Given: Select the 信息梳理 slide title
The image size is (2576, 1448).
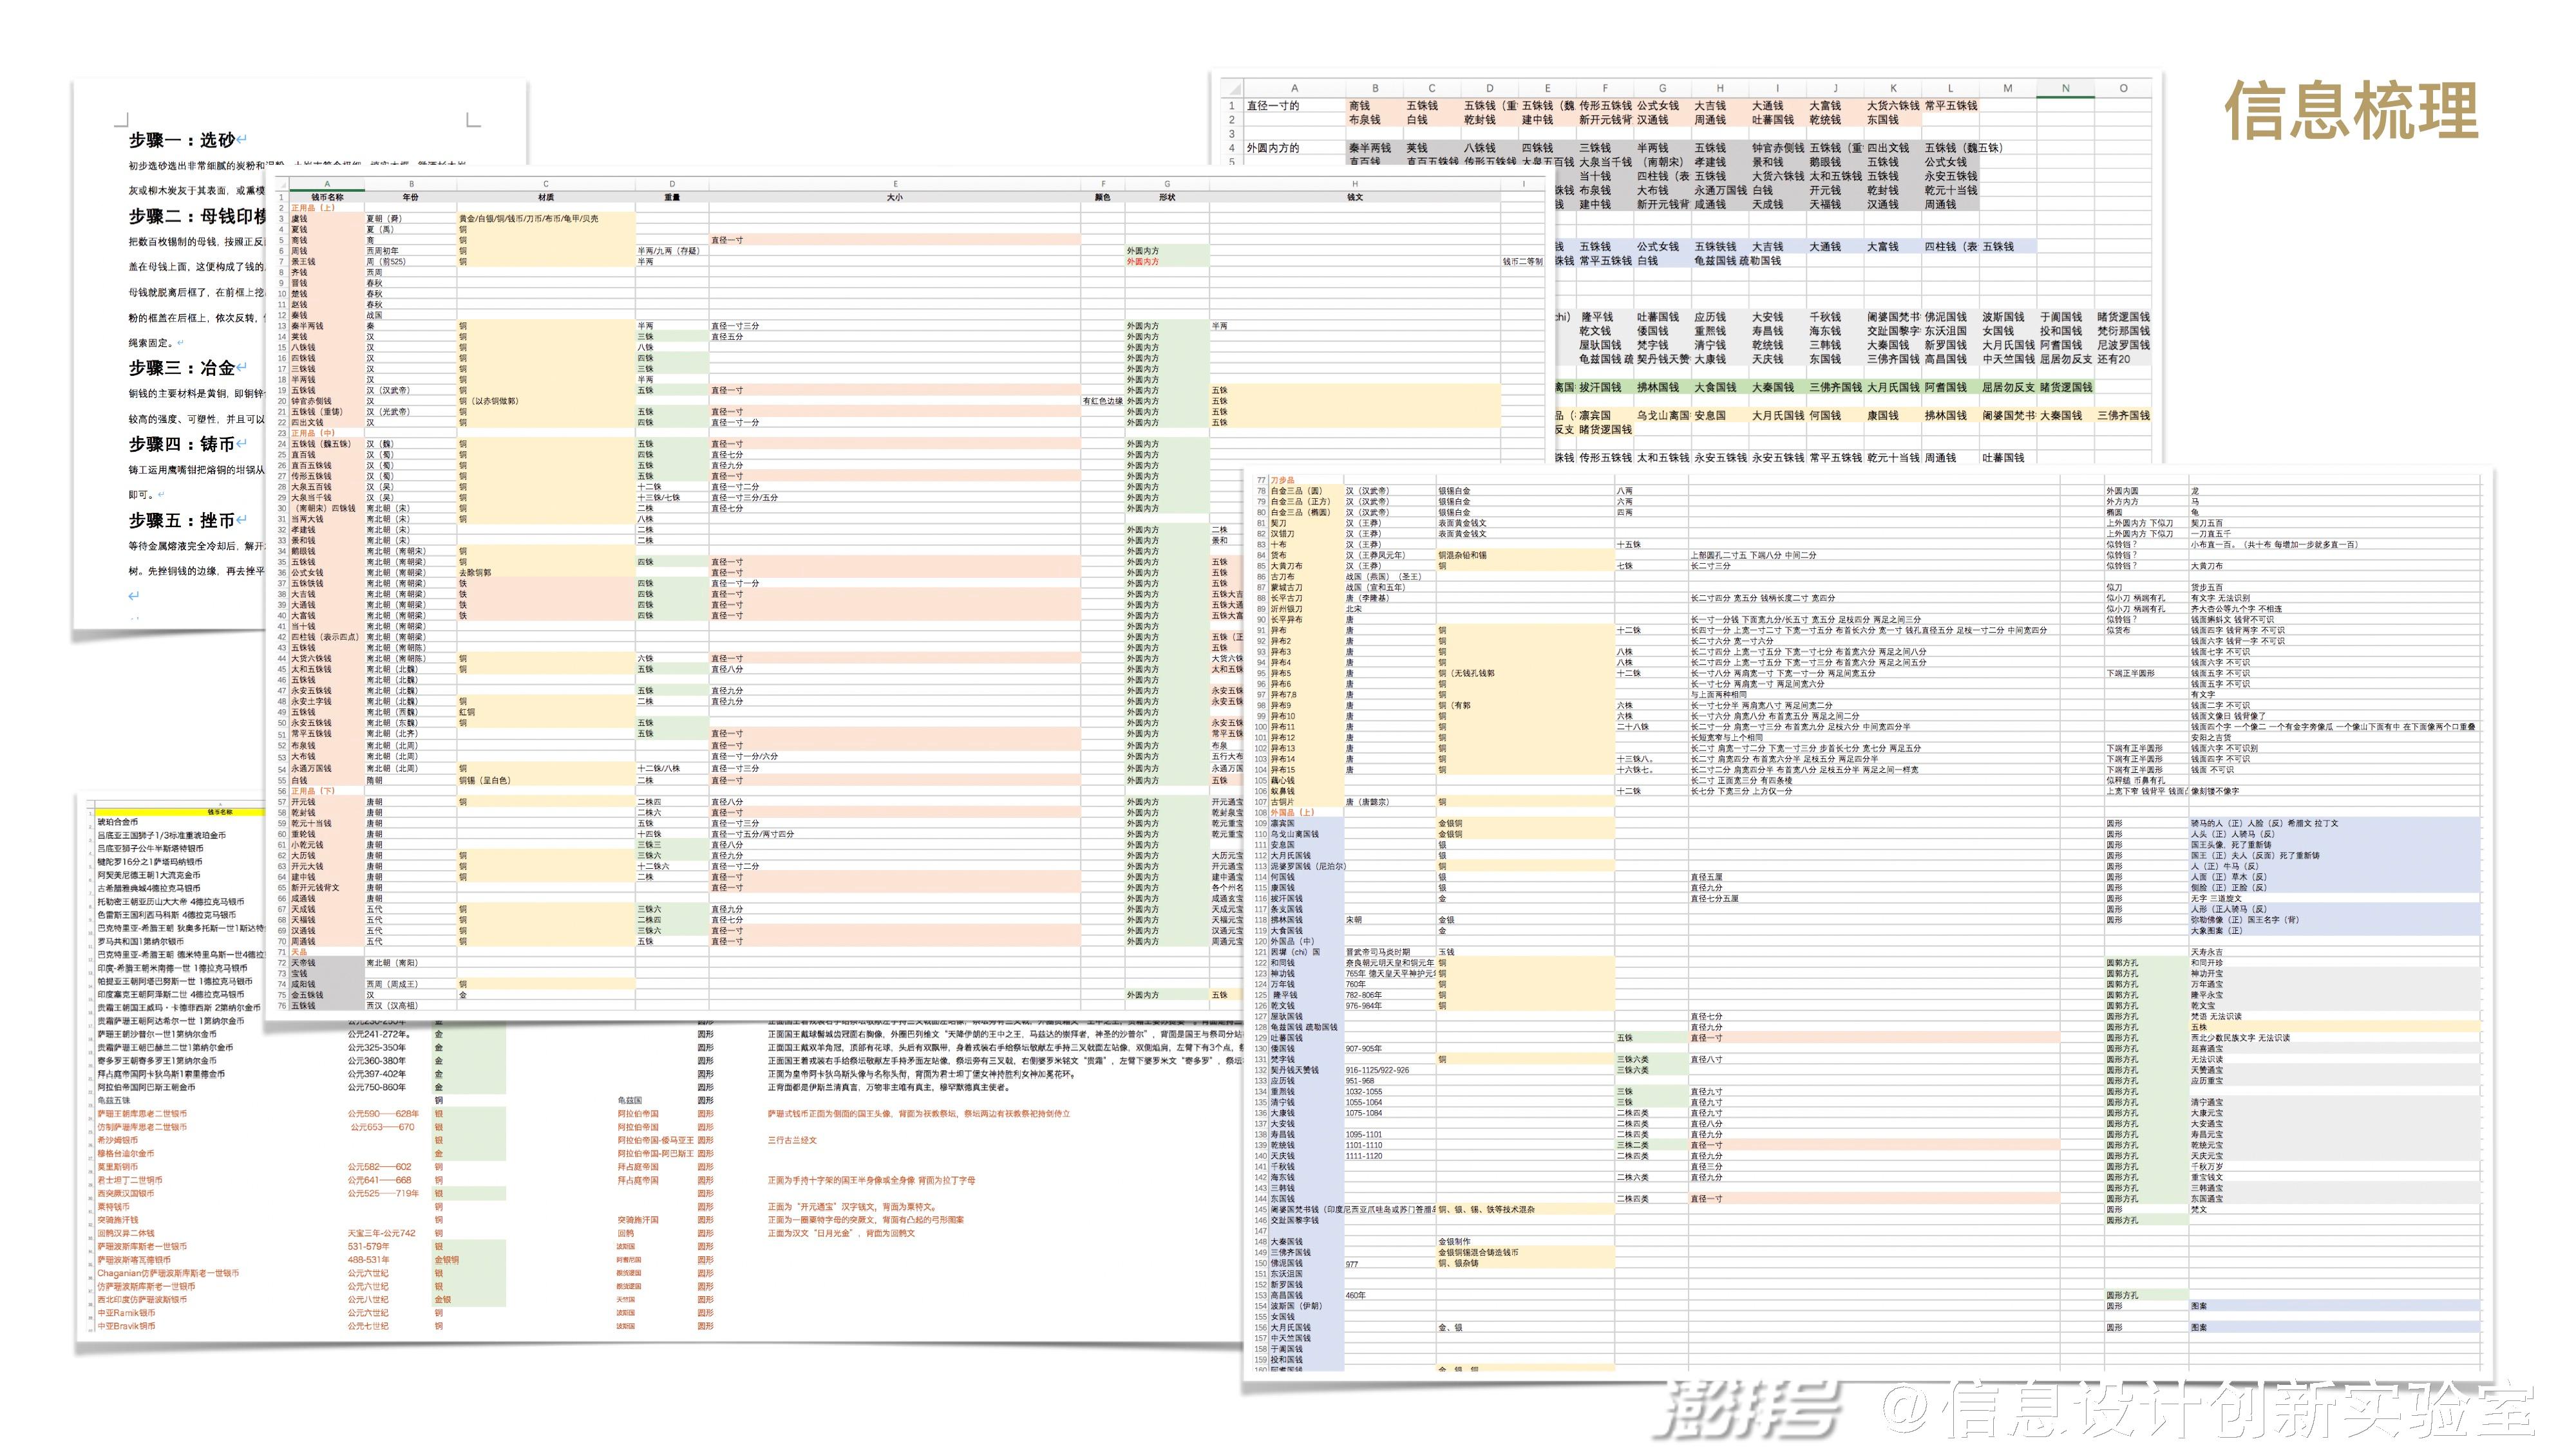Looking at the screenshot, I should click(x=2351, y=111).
